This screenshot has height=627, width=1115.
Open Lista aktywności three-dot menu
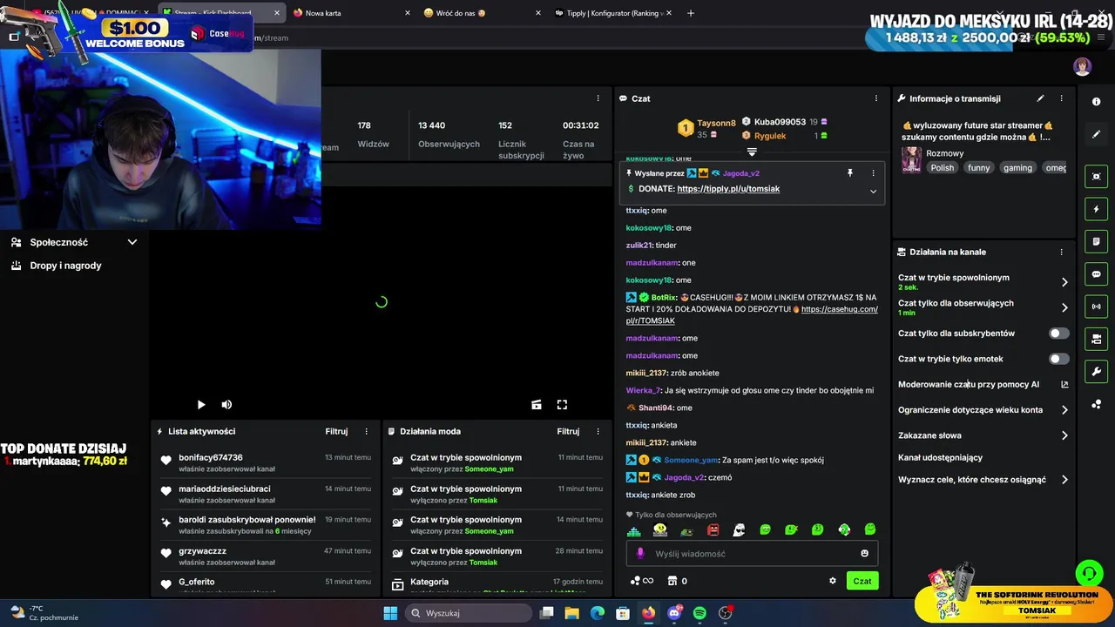coord(366,431)
